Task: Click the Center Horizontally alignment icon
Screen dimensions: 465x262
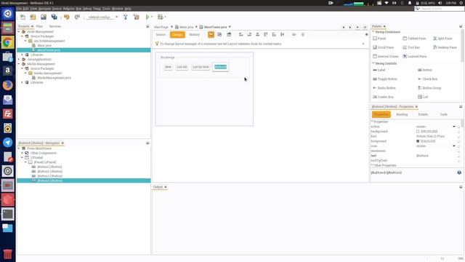Action: (257, 34)
